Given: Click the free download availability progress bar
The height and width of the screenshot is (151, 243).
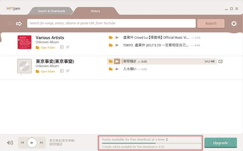Looking at the screenshot, I should point(151,143).
